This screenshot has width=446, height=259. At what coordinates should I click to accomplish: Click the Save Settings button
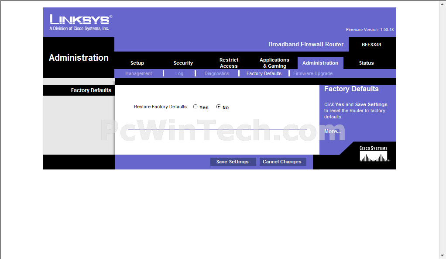click(233, 162)
